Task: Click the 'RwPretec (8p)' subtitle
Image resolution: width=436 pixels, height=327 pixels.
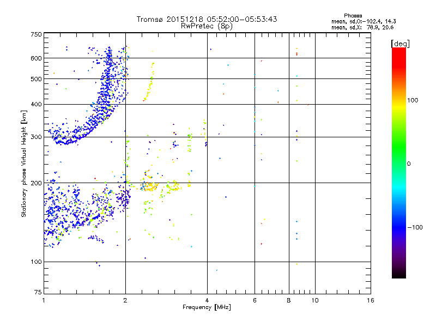Action: (x=207, y=26)
